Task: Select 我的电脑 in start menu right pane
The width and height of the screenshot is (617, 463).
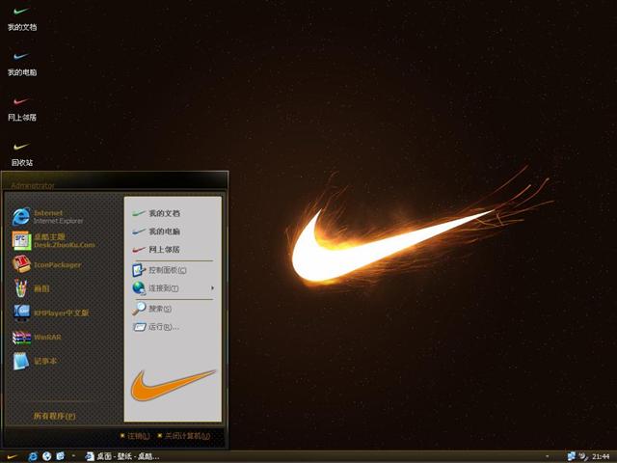Action: coord(156,231)
